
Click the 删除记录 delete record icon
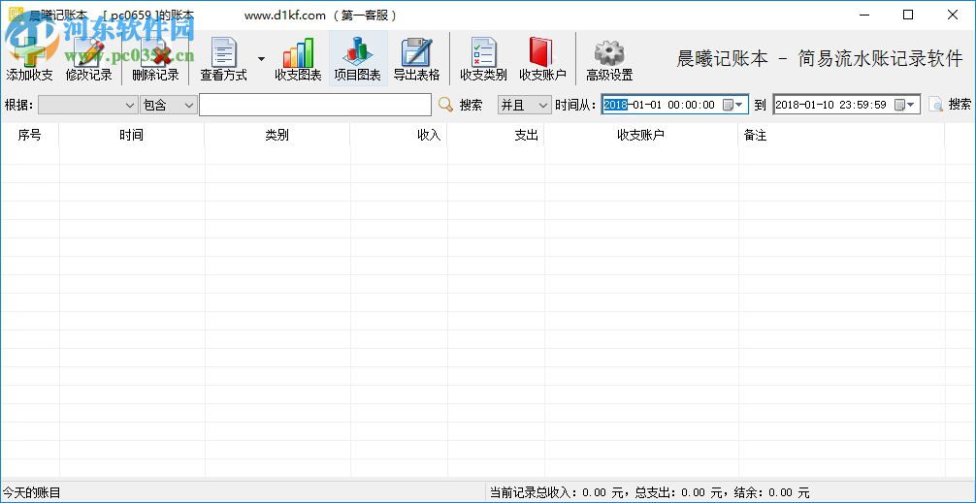pos(155,59)
